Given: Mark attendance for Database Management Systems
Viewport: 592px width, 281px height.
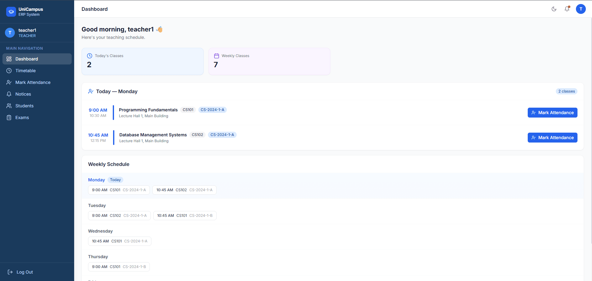Looking at the screenshot, I should pyautogui.click(x=552, y=138).
